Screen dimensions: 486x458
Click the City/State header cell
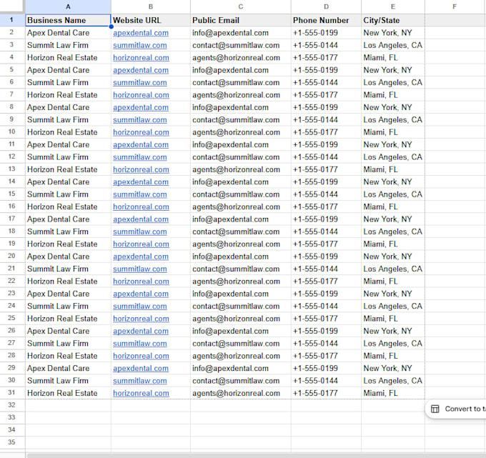click(x=392, y=20)
